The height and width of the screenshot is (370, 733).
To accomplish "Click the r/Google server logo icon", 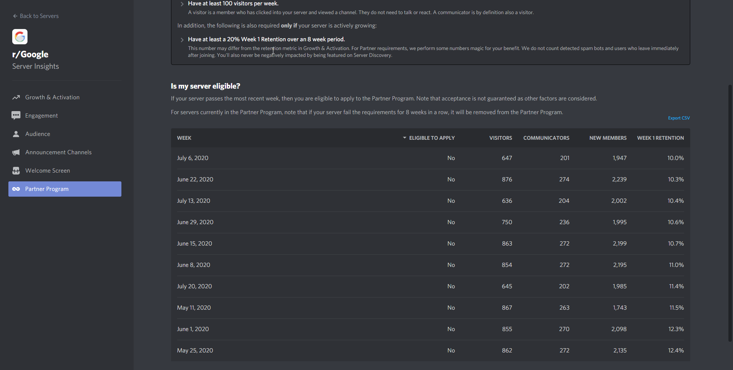I will pos(20,37).
